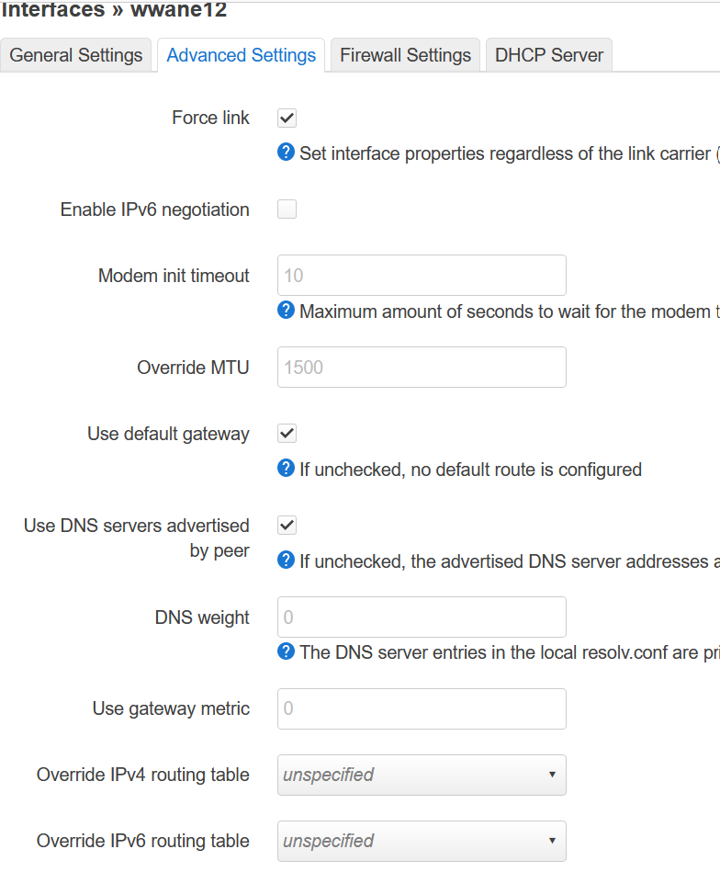Click the help icon beside Use default gateway

tap(286, 469)
